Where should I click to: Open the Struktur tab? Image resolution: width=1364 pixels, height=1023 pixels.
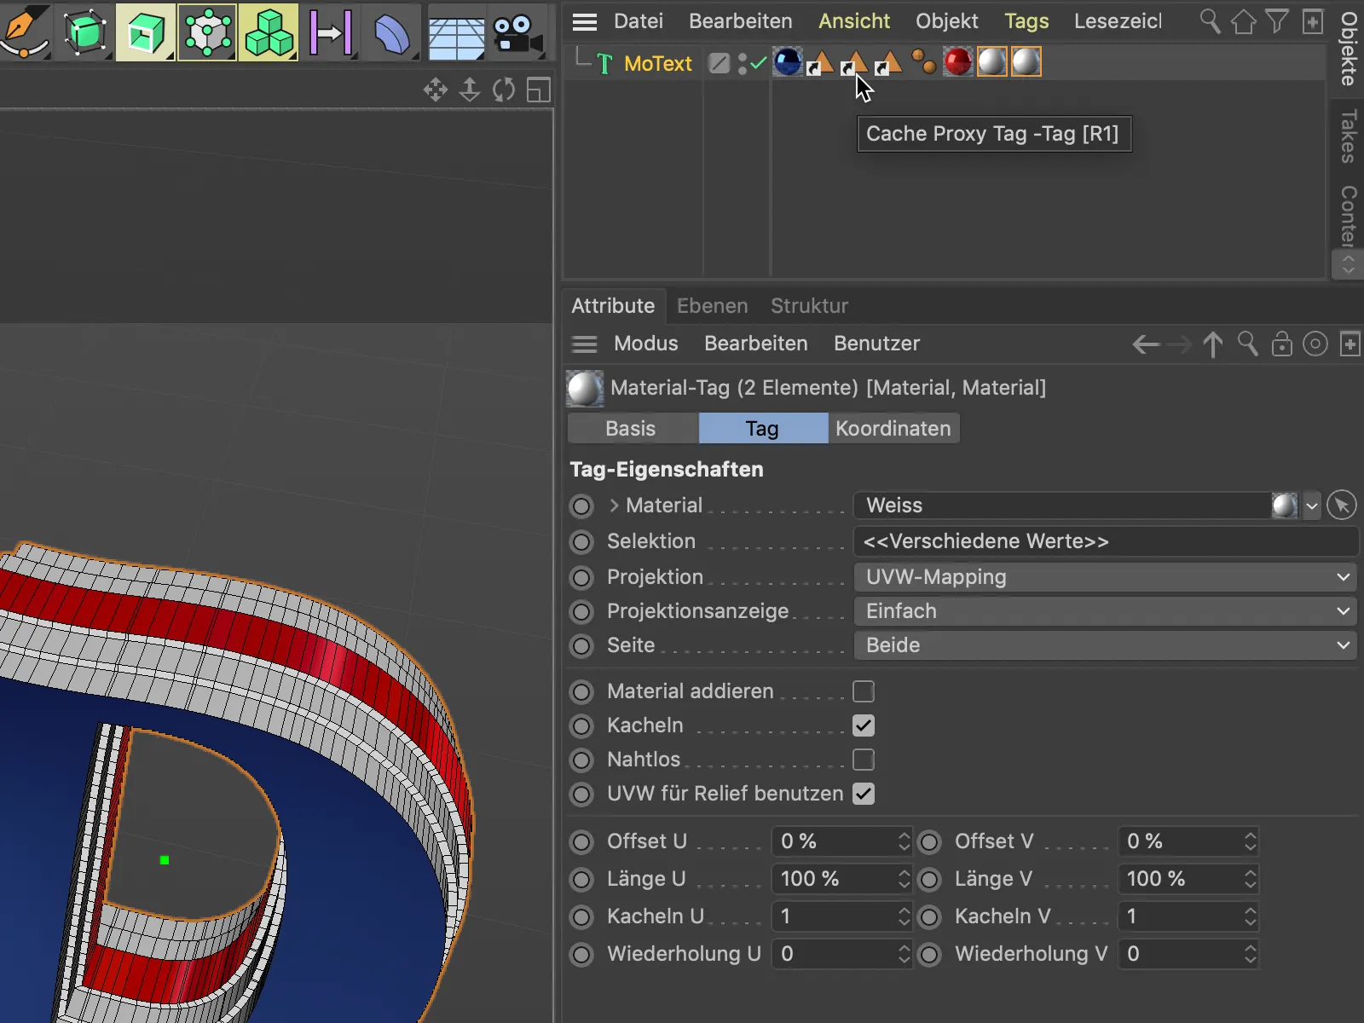[x=810, y=306]
